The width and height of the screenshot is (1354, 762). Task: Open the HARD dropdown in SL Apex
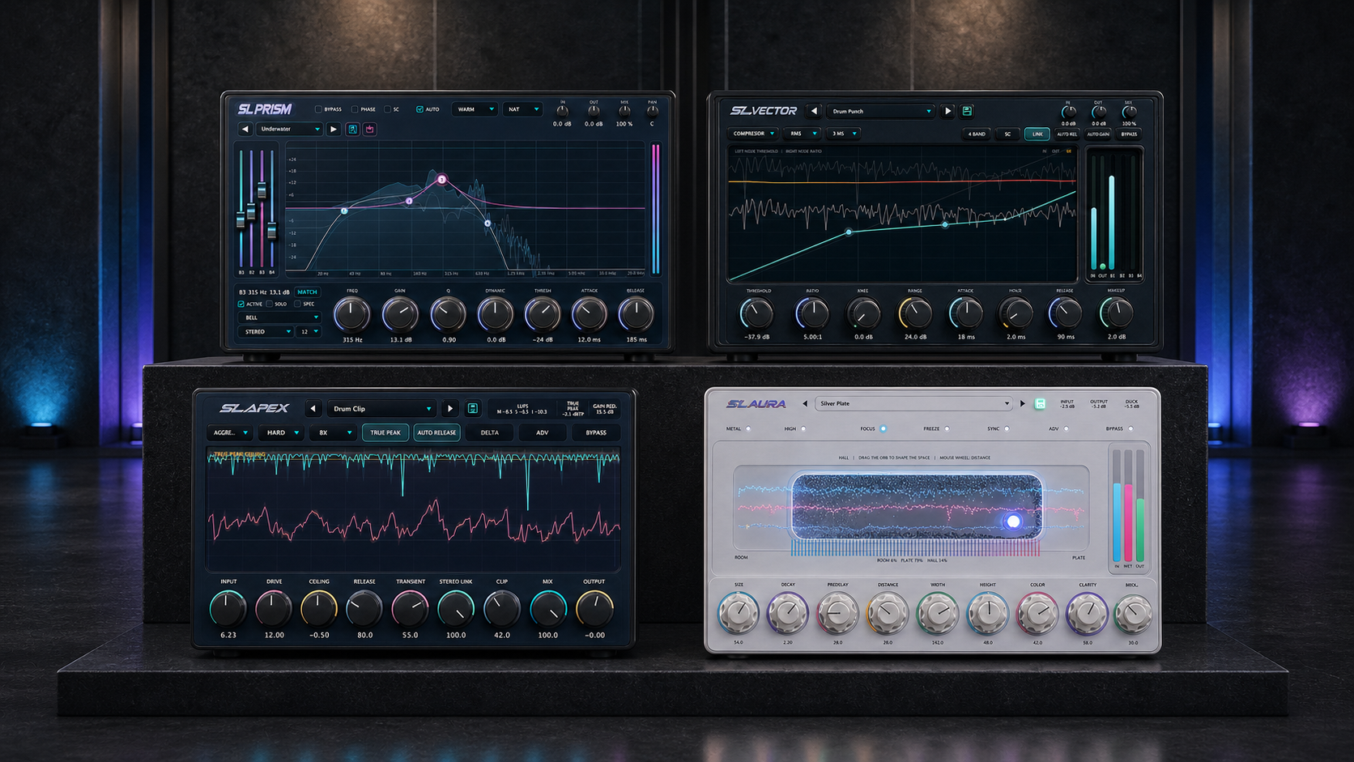282,432
